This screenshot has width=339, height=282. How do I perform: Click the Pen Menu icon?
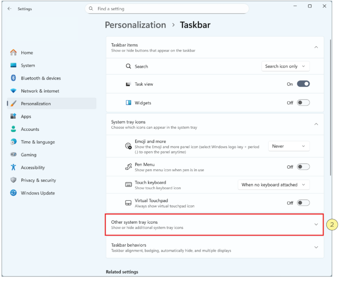(x=128, y=167)
